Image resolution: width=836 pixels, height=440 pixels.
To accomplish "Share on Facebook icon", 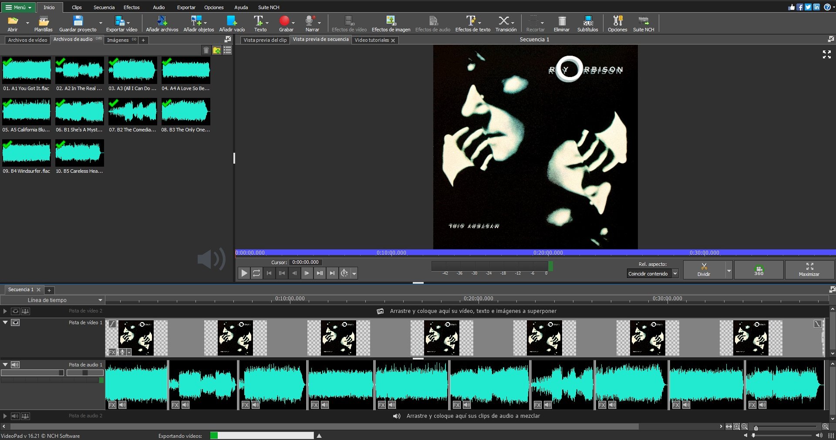I will tap(800, 7).
